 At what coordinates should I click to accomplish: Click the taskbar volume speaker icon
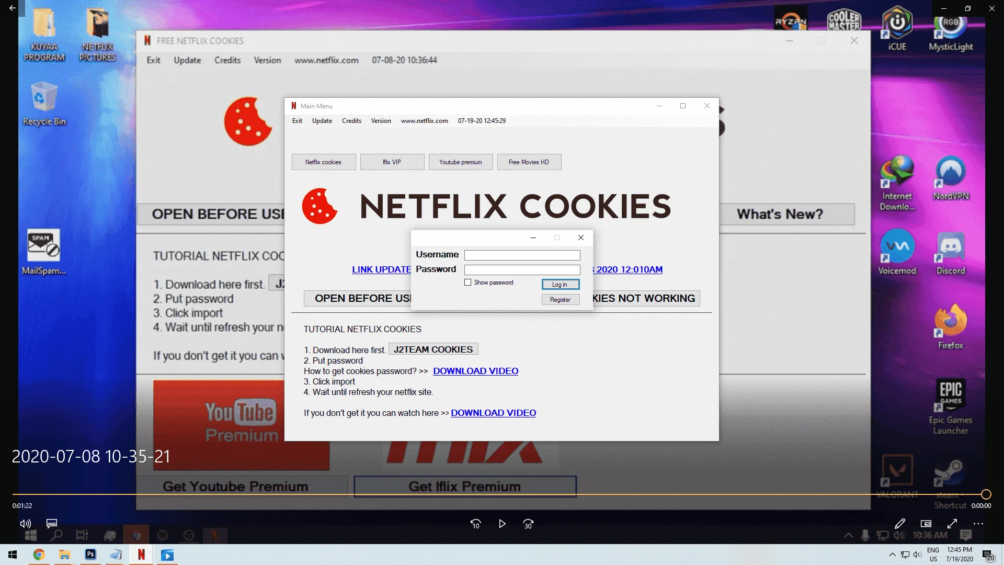[917, 555]
